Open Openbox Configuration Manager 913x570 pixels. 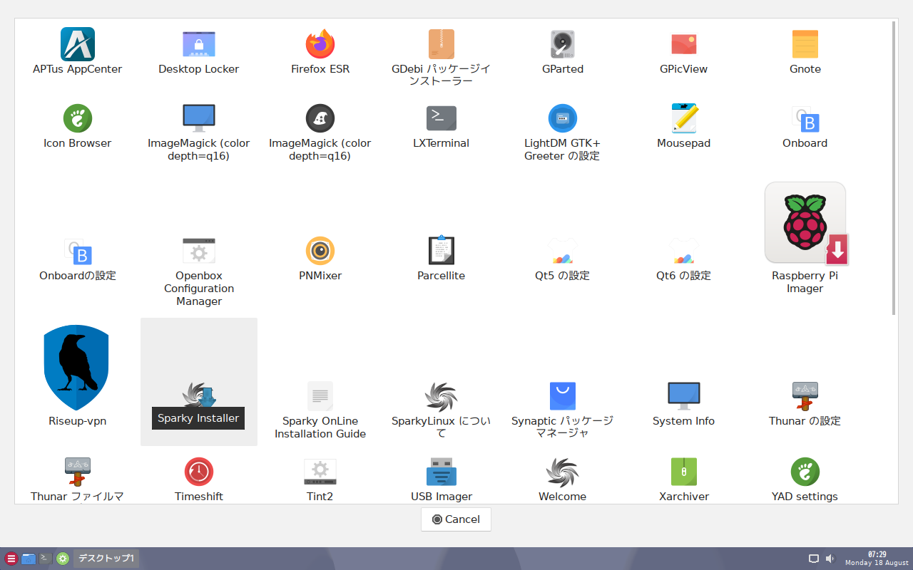199,271
